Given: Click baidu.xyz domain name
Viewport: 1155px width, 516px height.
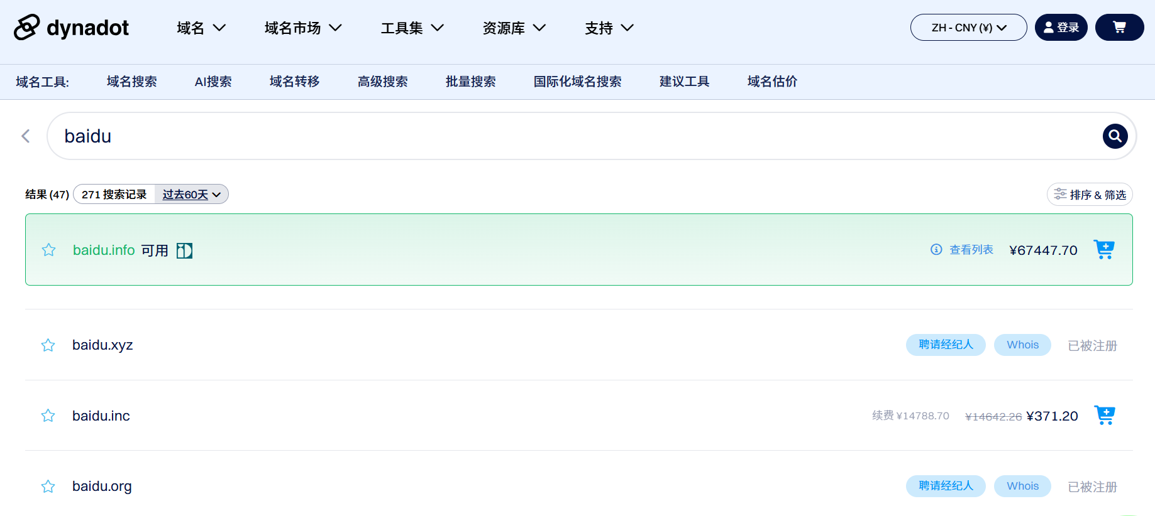Looking at the screenshot, I should click(x=102, y=345).
